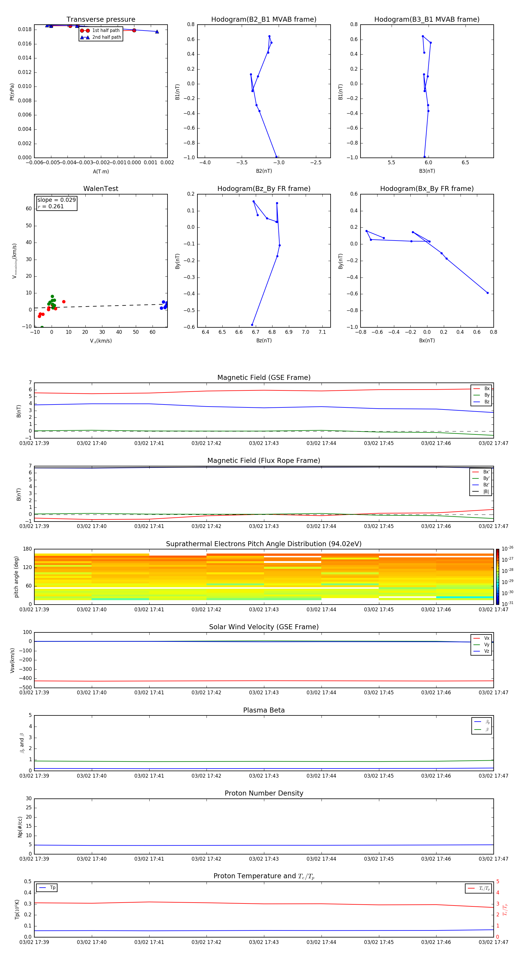Click the rightmost blue triangle in Transverse pressure
528x968 pixels.
157,32
